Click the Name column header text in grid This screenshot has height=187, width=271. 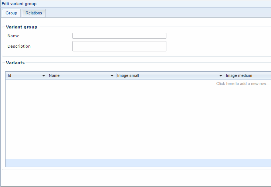(x=54, y=76)
